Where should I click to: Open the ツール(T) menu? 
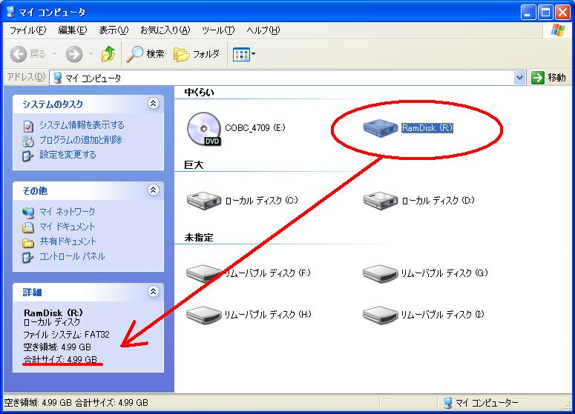[218, 30]
